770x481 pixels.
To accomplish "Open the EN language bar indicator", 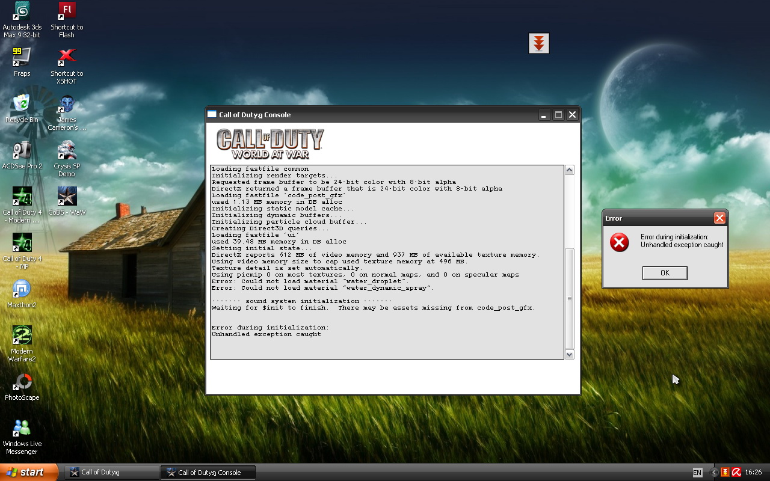I will click(697, 473).
